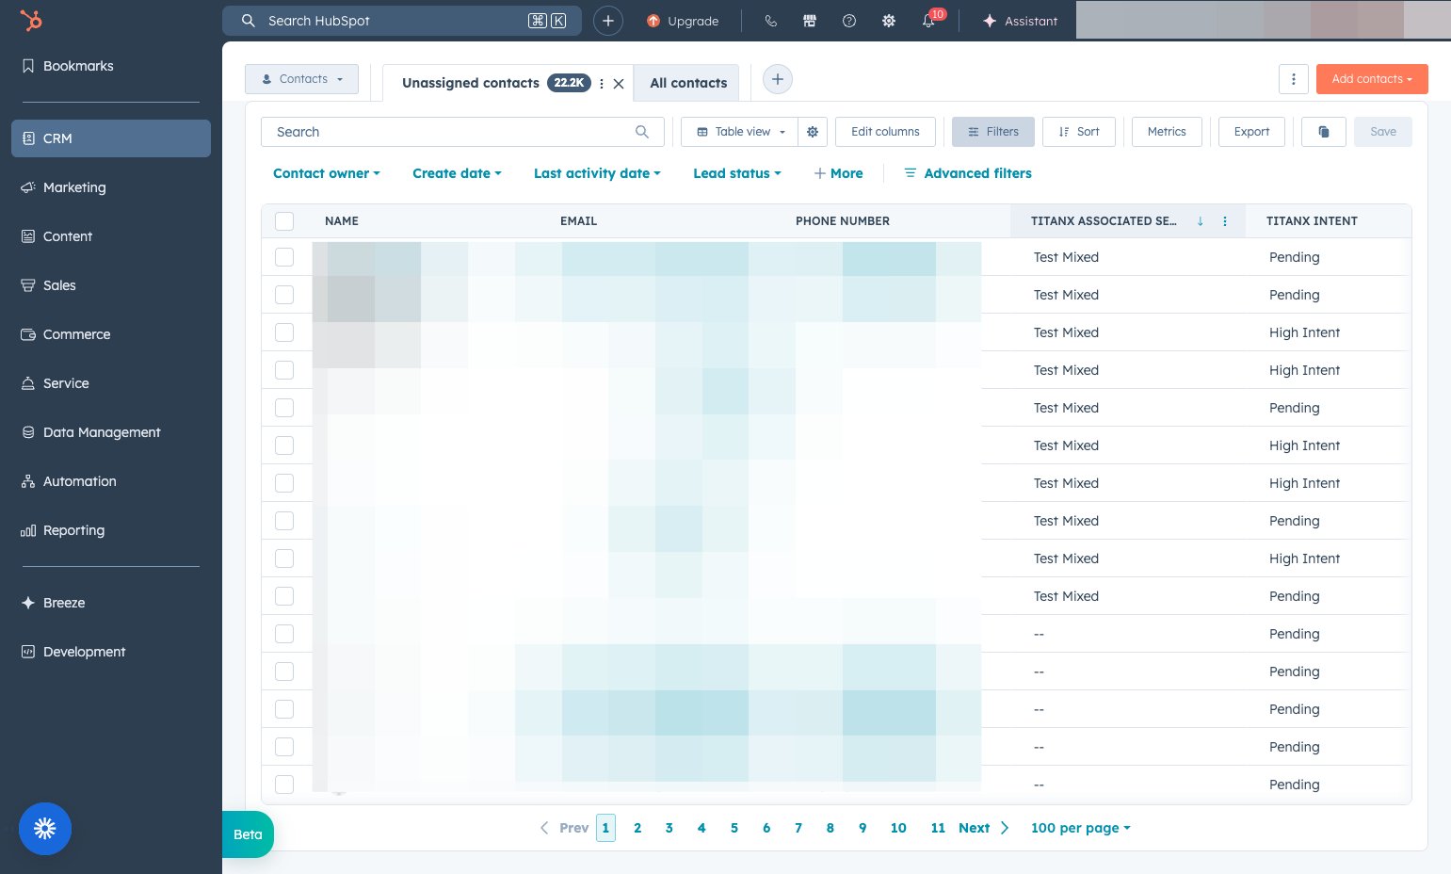Open the quick create plus button in top bar
The width and height of the screenshot is (1451, 874).
pos(608,21)
